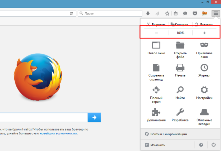Image resolution: width=221 pixels, height=151 pixels.
Task: Click the Firefox logo image
Action: click(38, 77)
